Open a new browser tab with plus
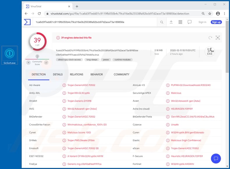Screen dimensions: 230x169 pos(77,6)
